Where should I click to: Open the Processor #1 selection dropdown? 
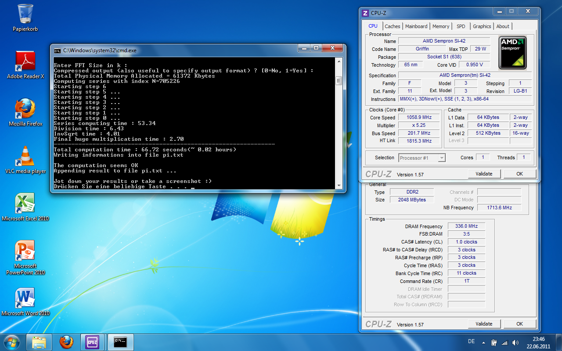[x=422, y=158]
